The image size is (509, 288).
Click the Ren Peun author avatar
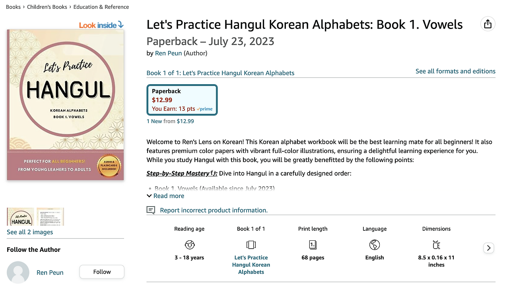(x=18, y=273)
